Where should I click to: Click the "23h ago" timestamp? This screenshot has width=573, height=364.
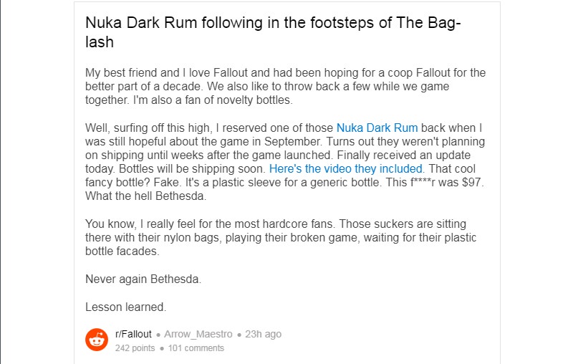tap(263, 334)
